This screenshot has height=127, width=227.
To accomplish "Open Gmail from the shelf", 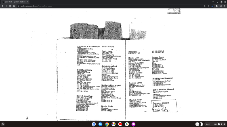I will coord(113,124).
